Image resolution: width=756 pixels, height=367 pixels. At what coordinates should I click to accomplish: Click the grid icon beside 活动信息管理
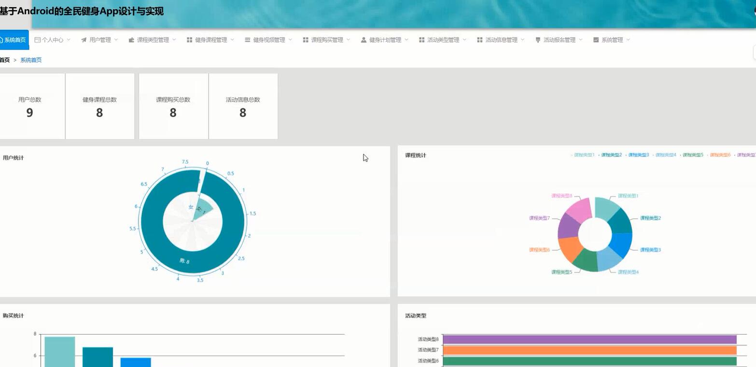[x=480, y=40]
